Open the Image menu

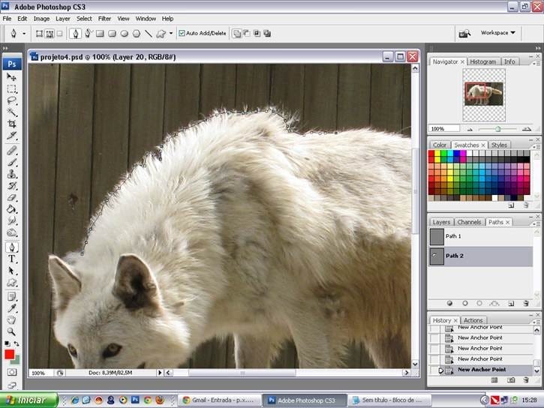(41, 19)
